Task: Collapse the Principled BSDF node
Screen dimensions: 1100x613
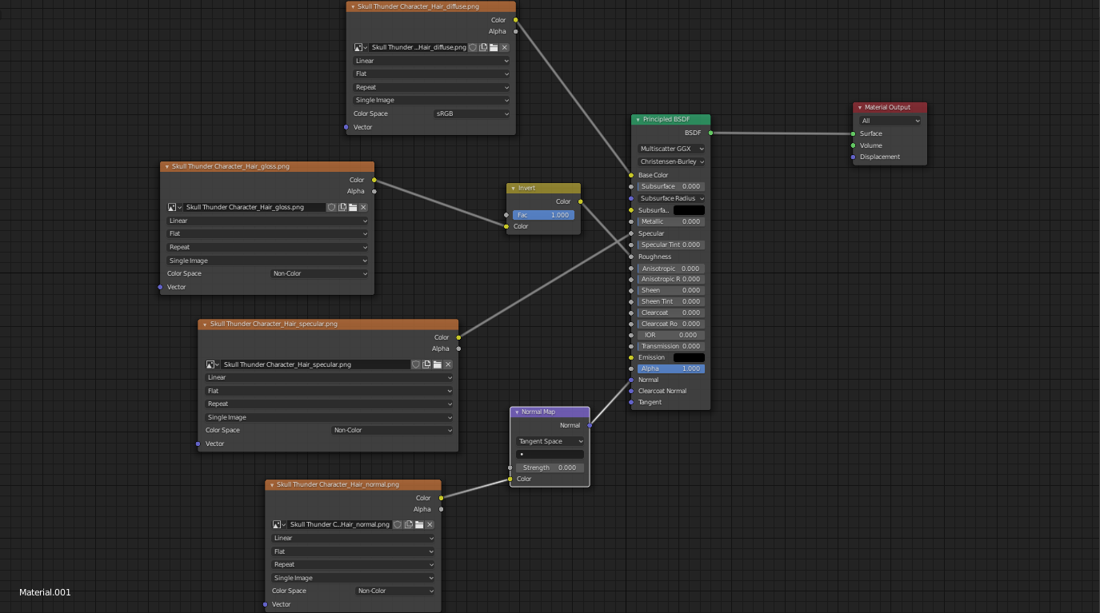Action: [x=638, y=119]
